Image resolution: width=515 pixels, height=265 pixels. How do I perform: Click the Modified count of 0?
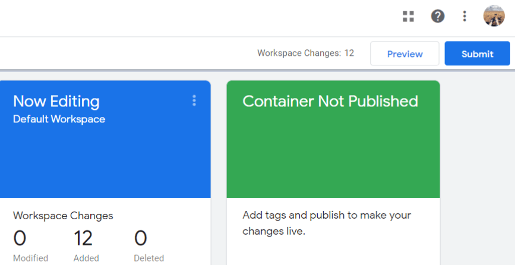point(20,239)
